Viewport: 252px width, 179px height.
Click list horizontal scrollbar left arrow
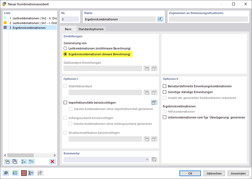(5, 155)
